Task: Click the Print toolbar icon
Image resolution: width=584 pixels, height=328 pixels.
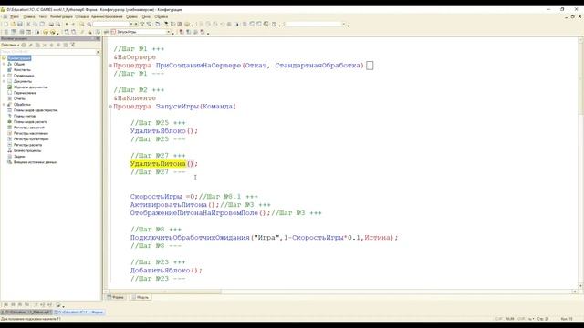Action: pyautogui.click(x=51, y=25)
